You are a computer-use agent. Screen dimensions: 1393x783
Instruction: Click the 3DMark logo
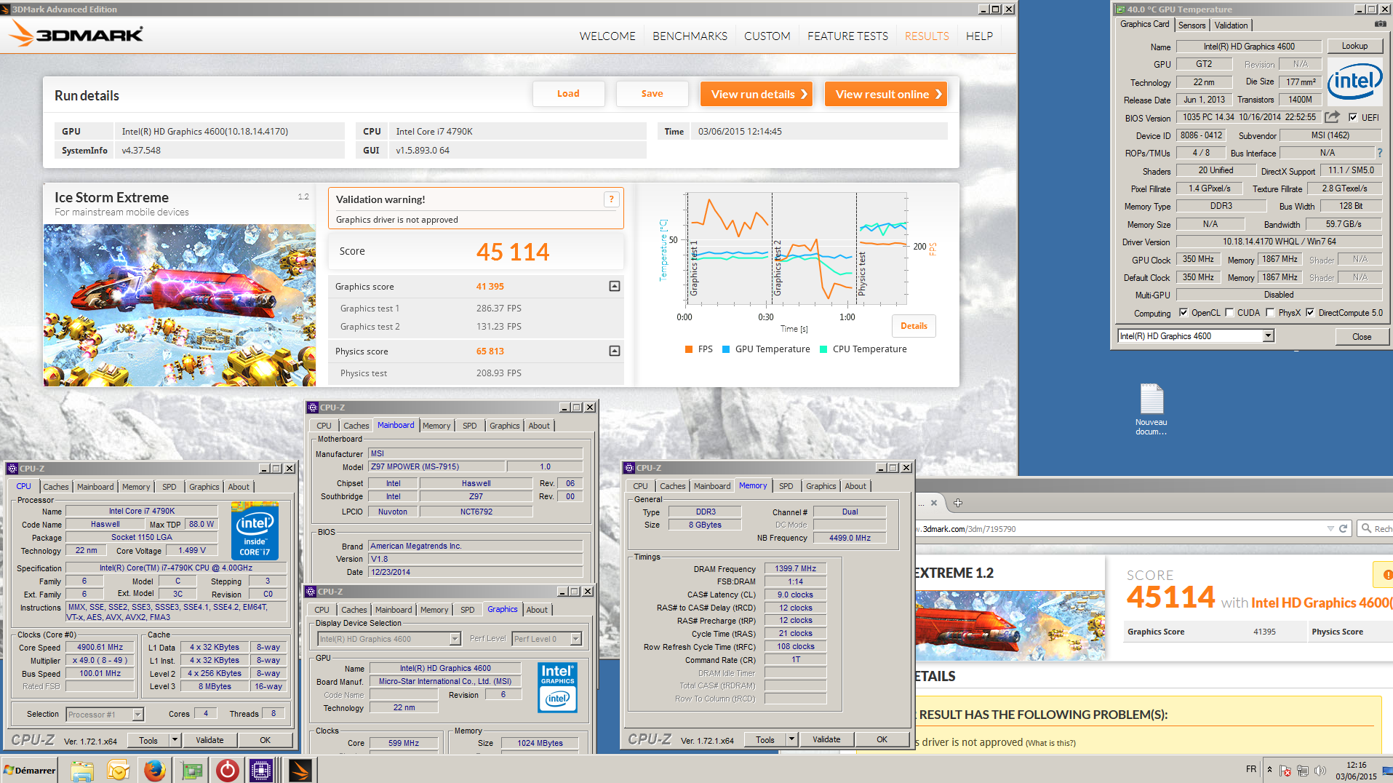click(x=76, y=33)
